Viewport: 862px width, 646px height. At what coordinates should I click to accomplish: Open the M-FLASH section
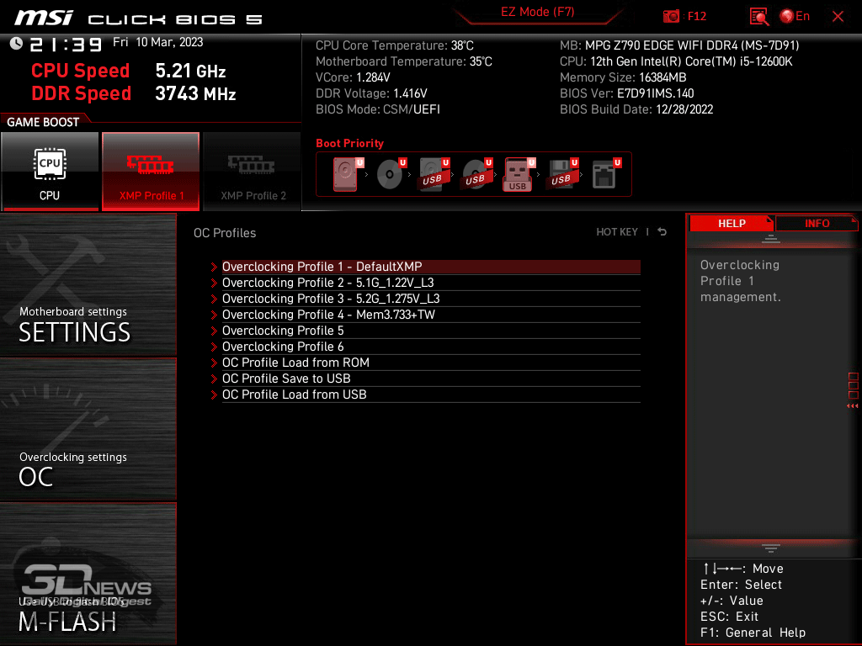click(x=88, y=574)
